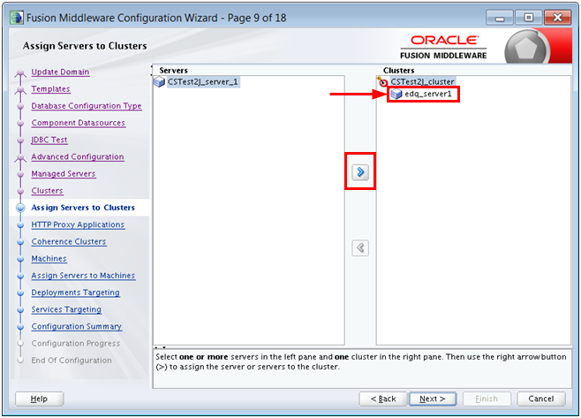This screenshot has height=418, width=581.
Task: Click the step bullet beside Deployments Targeting
Action: [20, 293]
